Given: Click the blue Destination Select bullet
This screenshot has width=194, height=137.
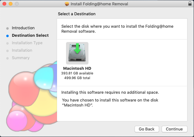Looking at the screenshot, I should [7, 36].
